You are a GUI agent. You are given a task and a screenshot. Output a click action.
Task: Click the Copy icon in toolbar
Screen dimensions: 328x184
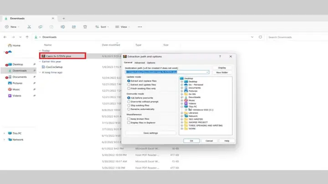pyautogui.click(x=41, y=27)
